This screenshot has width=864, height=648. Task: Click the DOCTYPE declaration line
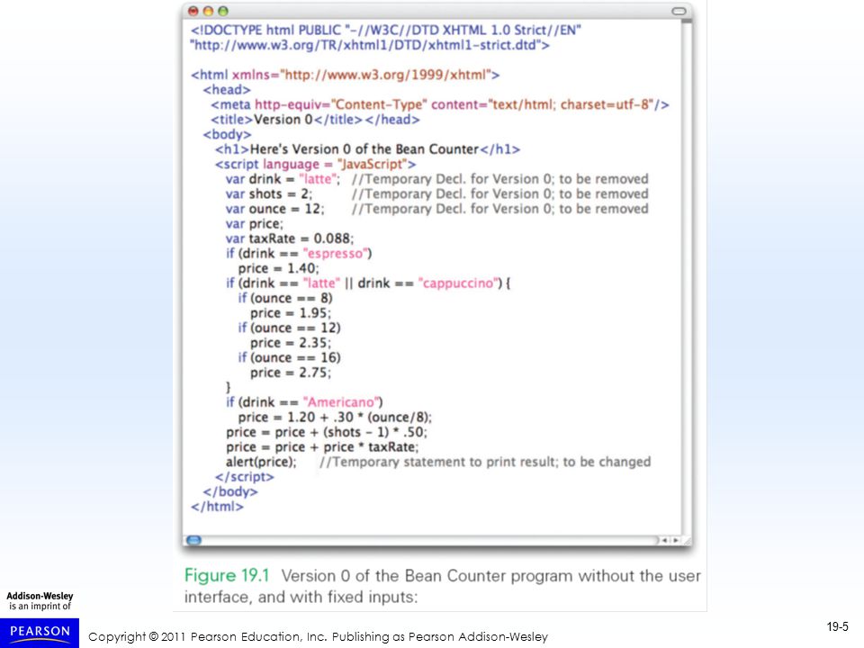point(386,31)
